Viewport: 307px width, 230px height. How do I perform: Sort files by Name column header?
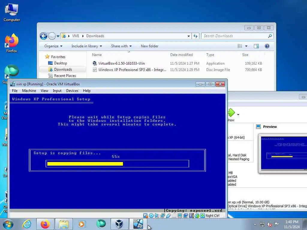[x=97, y=55]
